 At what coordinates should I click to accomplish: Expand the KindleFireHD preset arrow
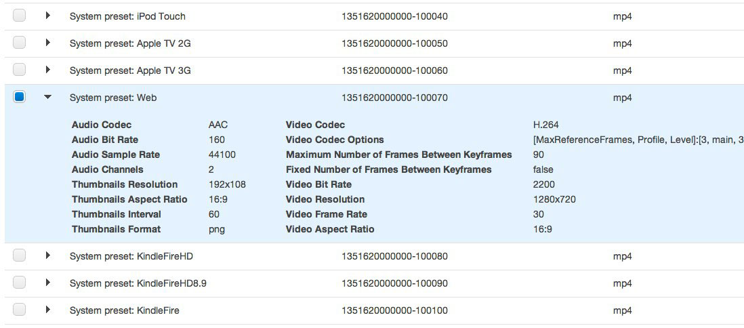coord(47,255)
